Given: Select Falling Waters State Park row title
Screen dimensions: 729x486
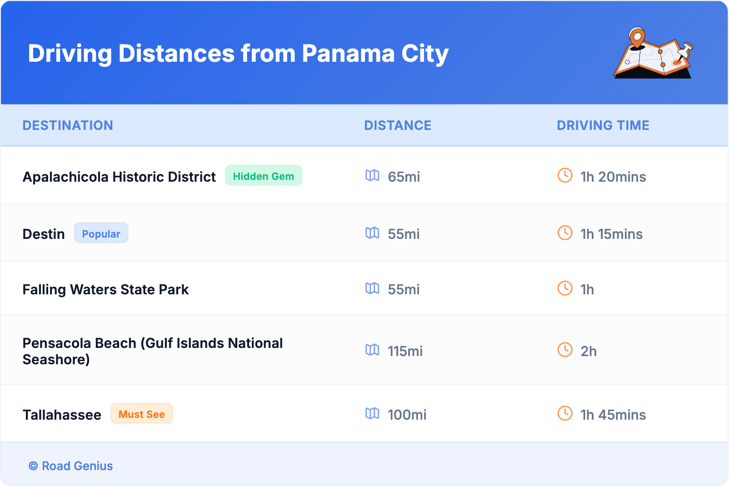Looking at the screenshot, I should (105, 289).
